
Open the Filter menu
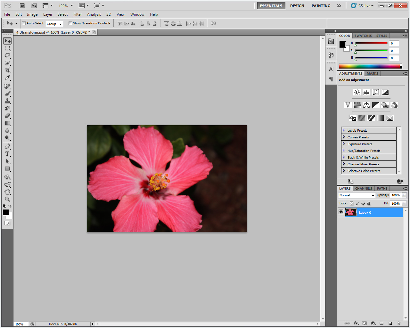[x=78, y=14]
